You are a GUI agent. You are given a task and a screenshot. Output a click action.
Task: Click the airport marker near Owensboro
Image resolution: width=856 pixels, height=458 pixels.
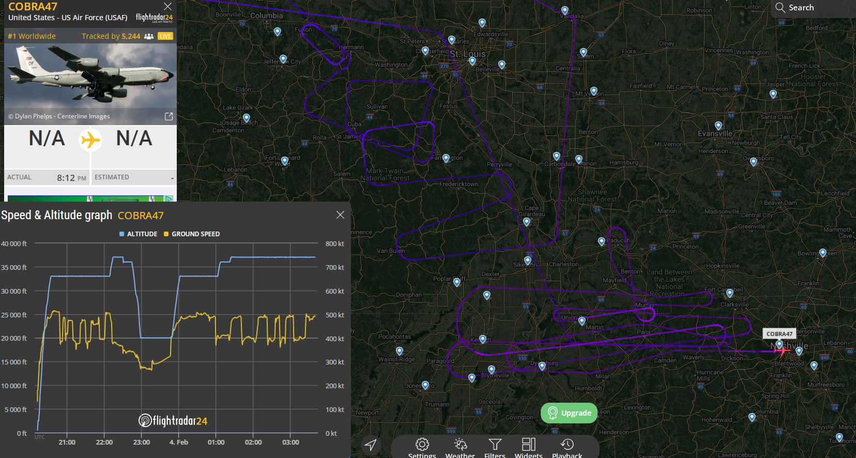pyautogui.click(x=754, y=162)
